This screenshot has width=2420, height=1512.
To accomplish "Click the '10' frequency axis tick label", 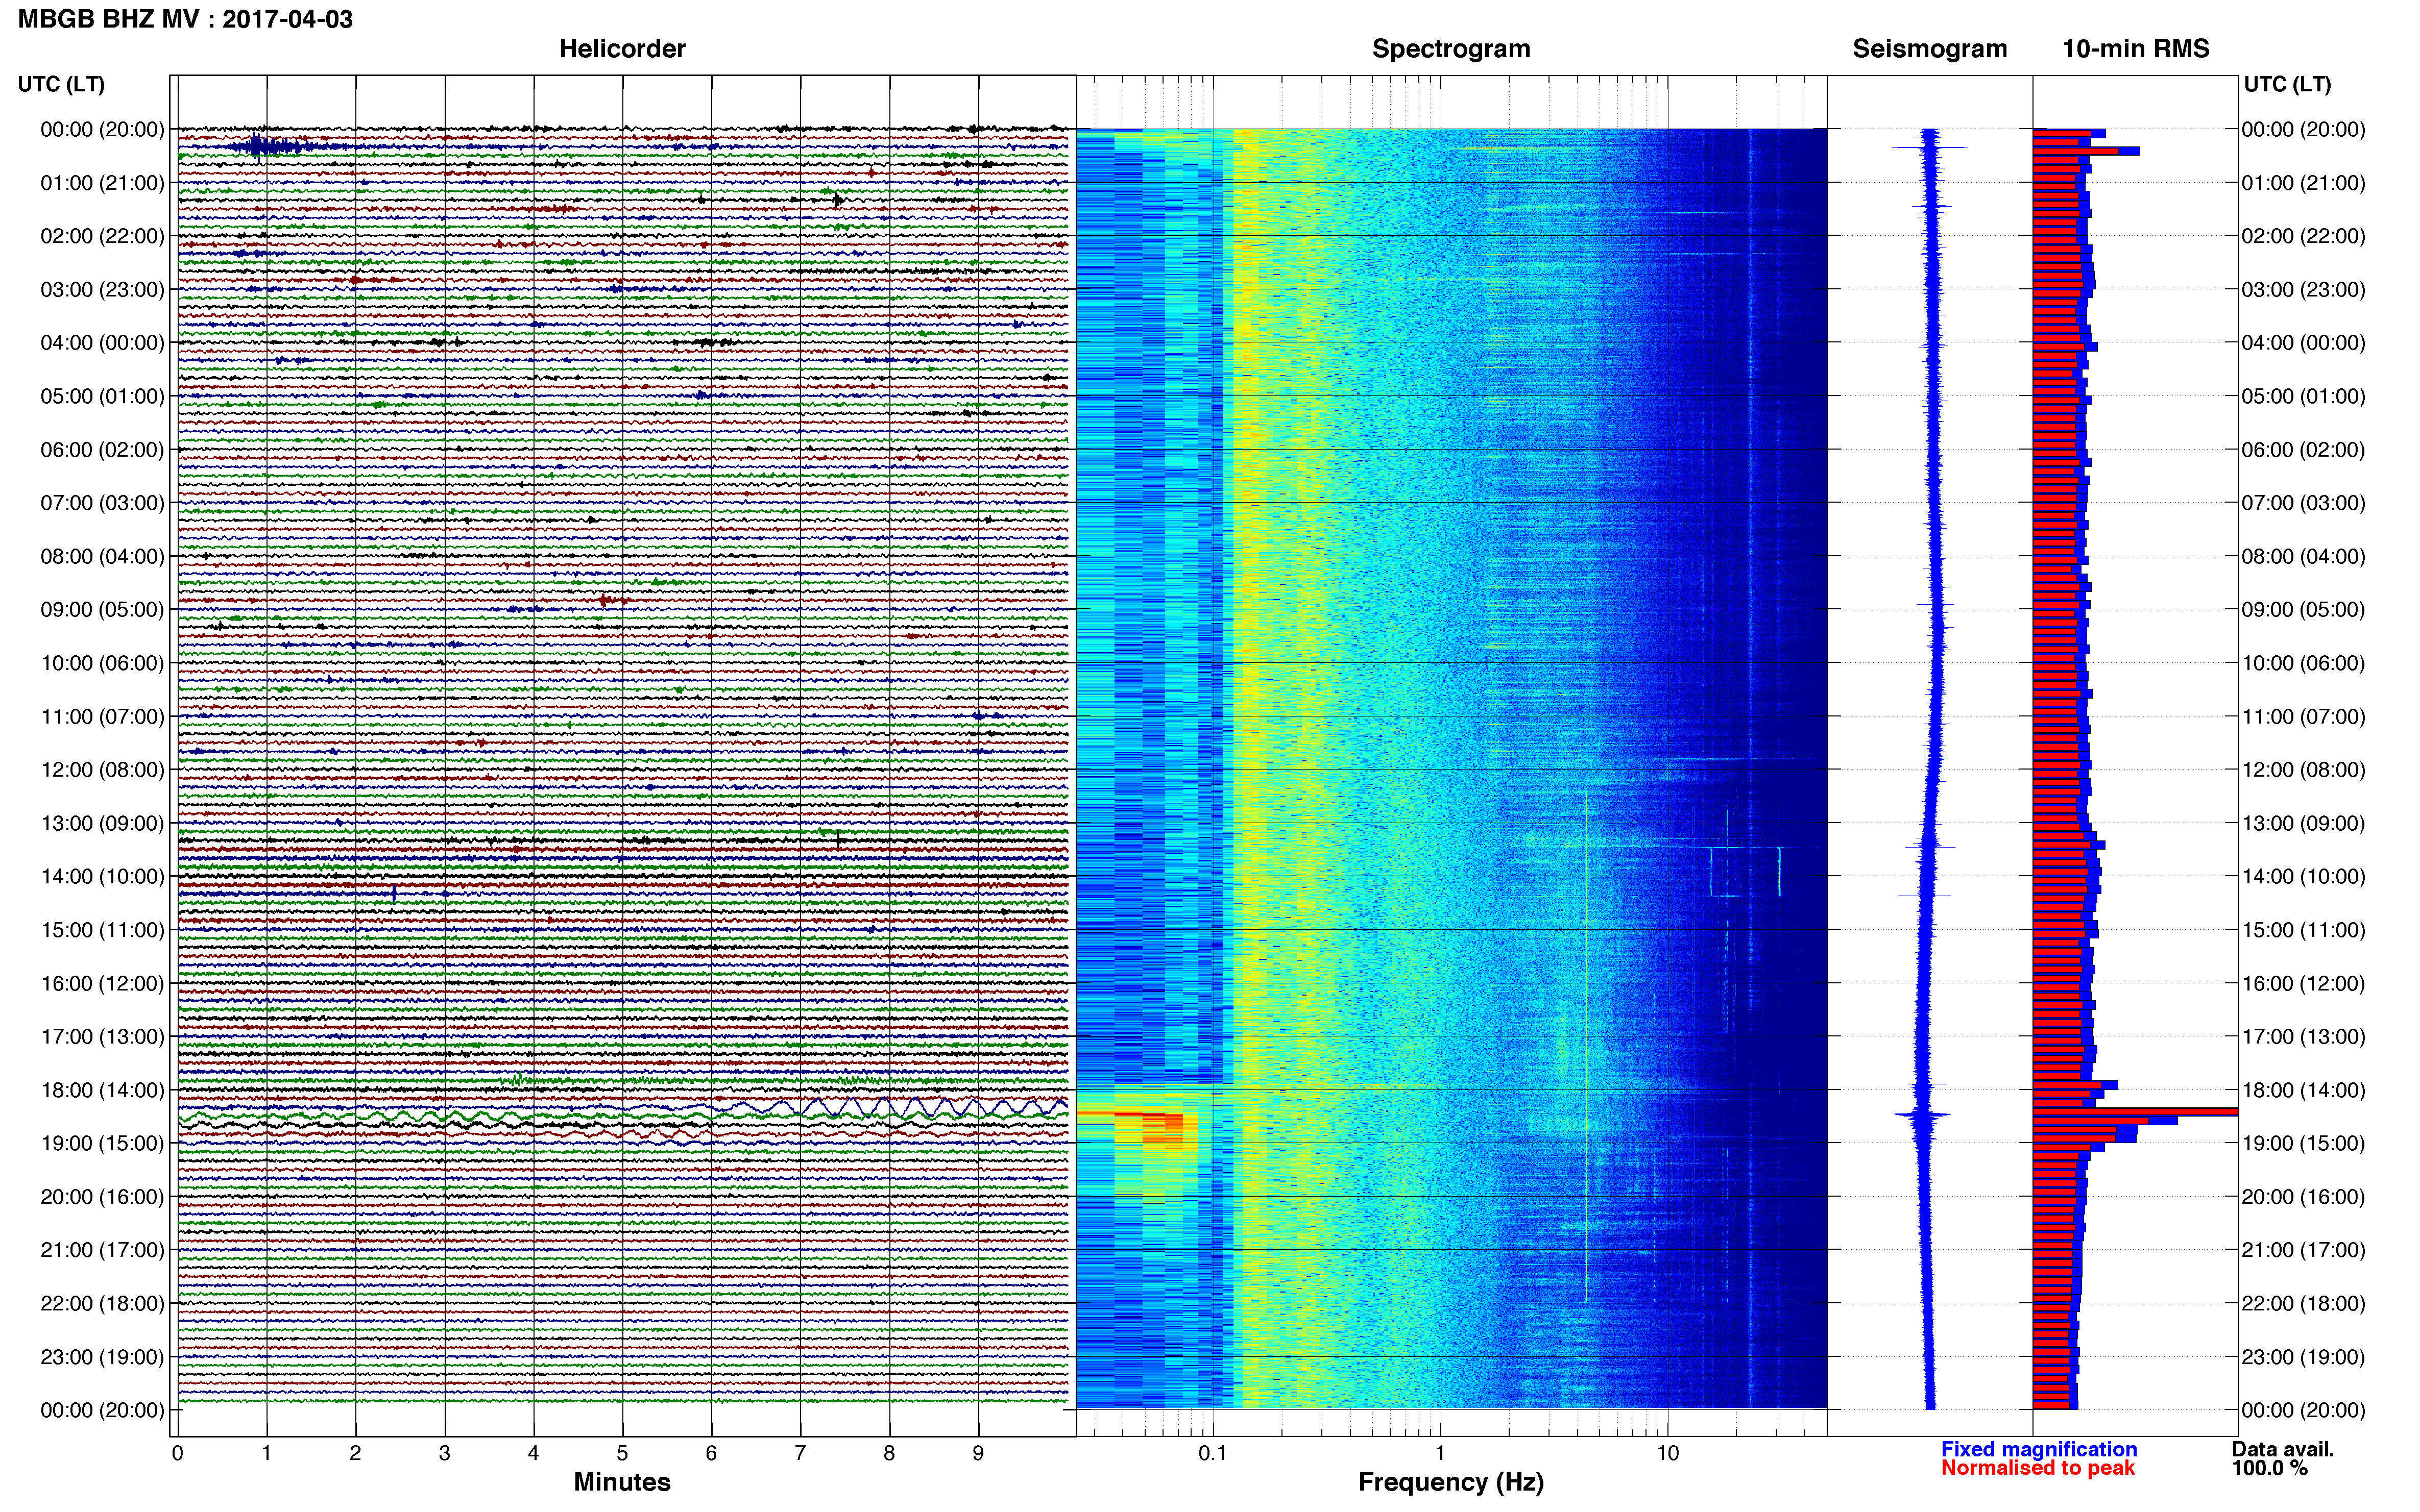I will tap(1667, 1453).
